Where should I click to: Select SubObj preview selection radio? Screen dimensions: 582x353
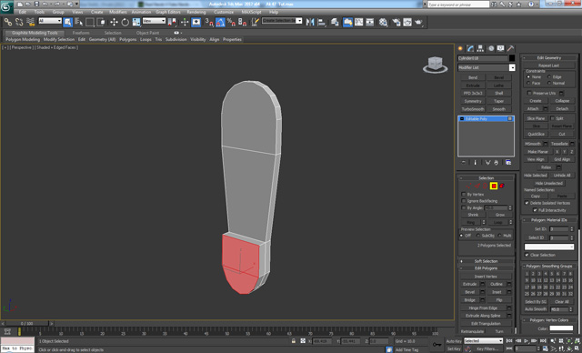click(477, 236)
